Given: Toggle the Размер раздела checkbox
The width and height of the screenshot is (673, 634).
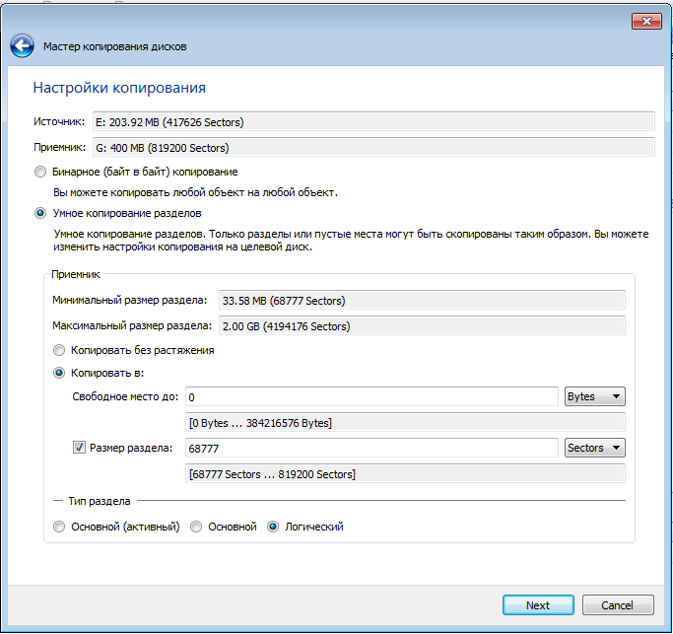Looking at the screenshot, I should pos(79,448).
